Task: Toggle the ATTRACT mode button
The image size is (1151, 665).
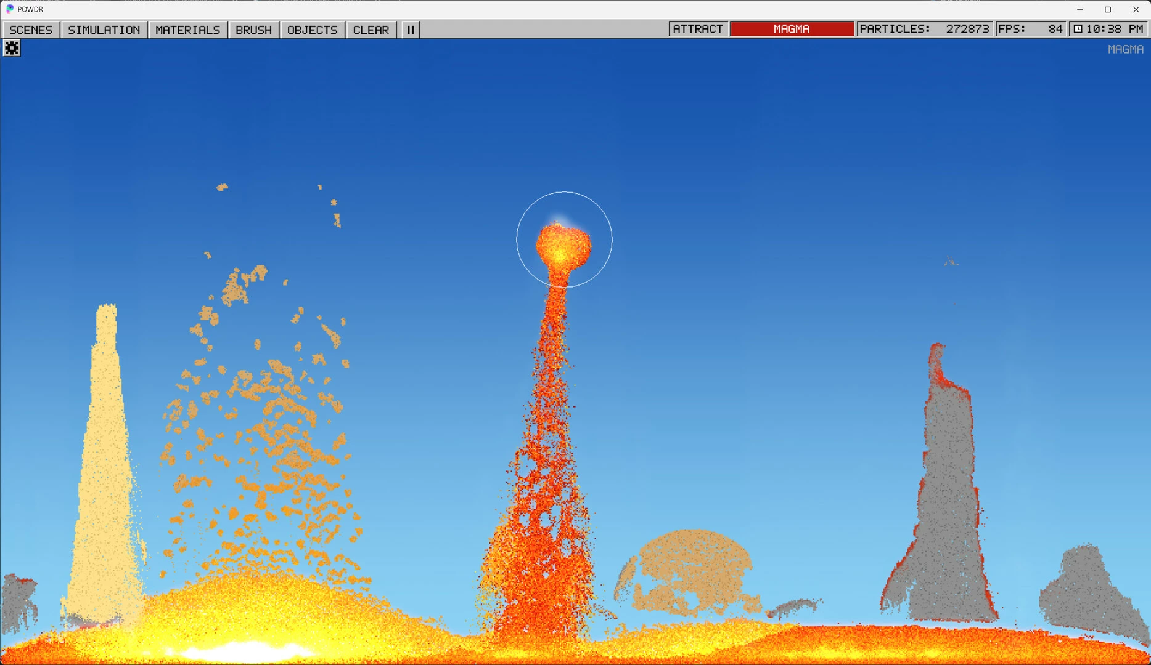Action: 698,29
